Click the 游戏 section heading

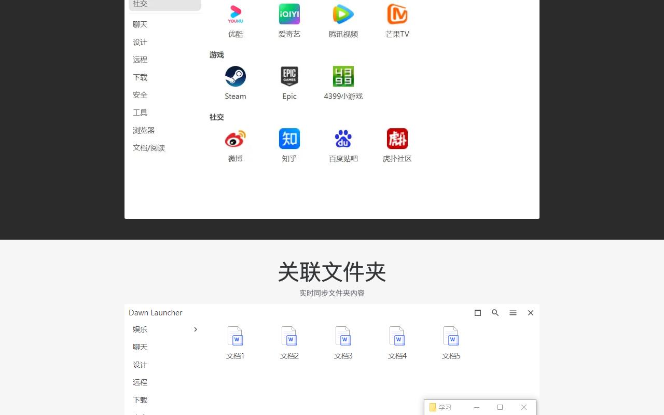[x=217, y=55]
